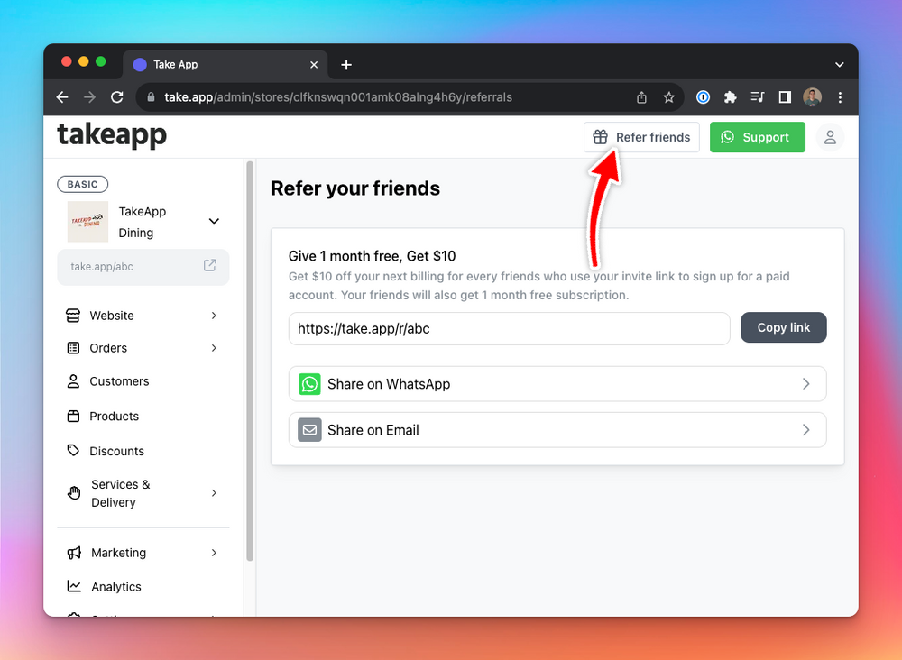Click the Products box icon
Screen dimensions: 902x660
(x=73, y=417)
